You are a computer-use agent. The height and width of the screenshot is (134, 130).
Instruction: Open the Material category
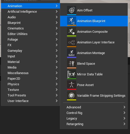pos(31,62)
